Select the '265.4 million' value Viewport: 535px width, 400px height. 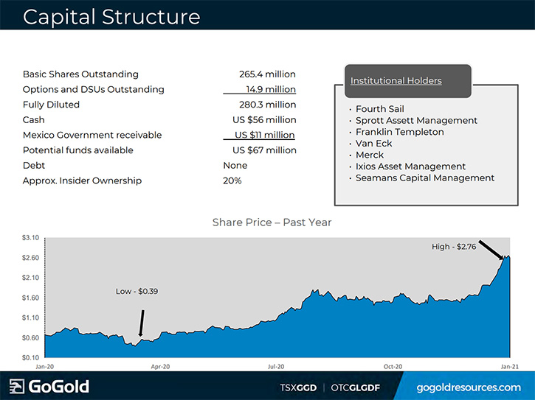point(267,74)
